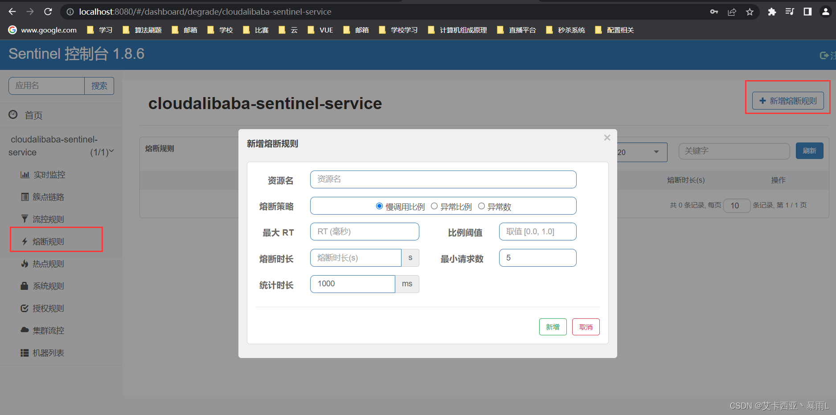Open the 配置相关 bookmark folder
Screen dimensions: 836x415
[614, 30]
